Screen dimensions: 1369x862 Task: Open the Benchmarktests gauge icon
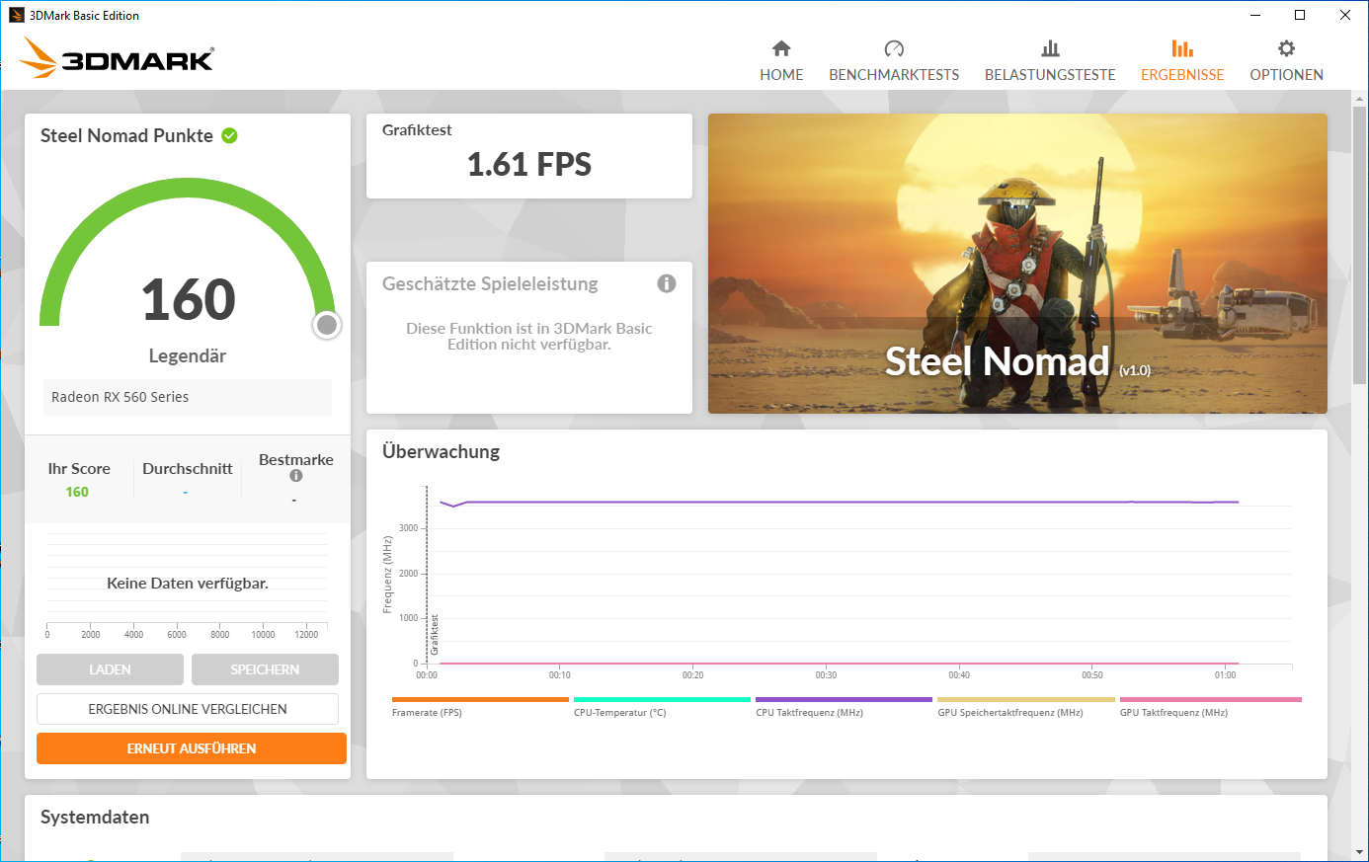(894, 48)
